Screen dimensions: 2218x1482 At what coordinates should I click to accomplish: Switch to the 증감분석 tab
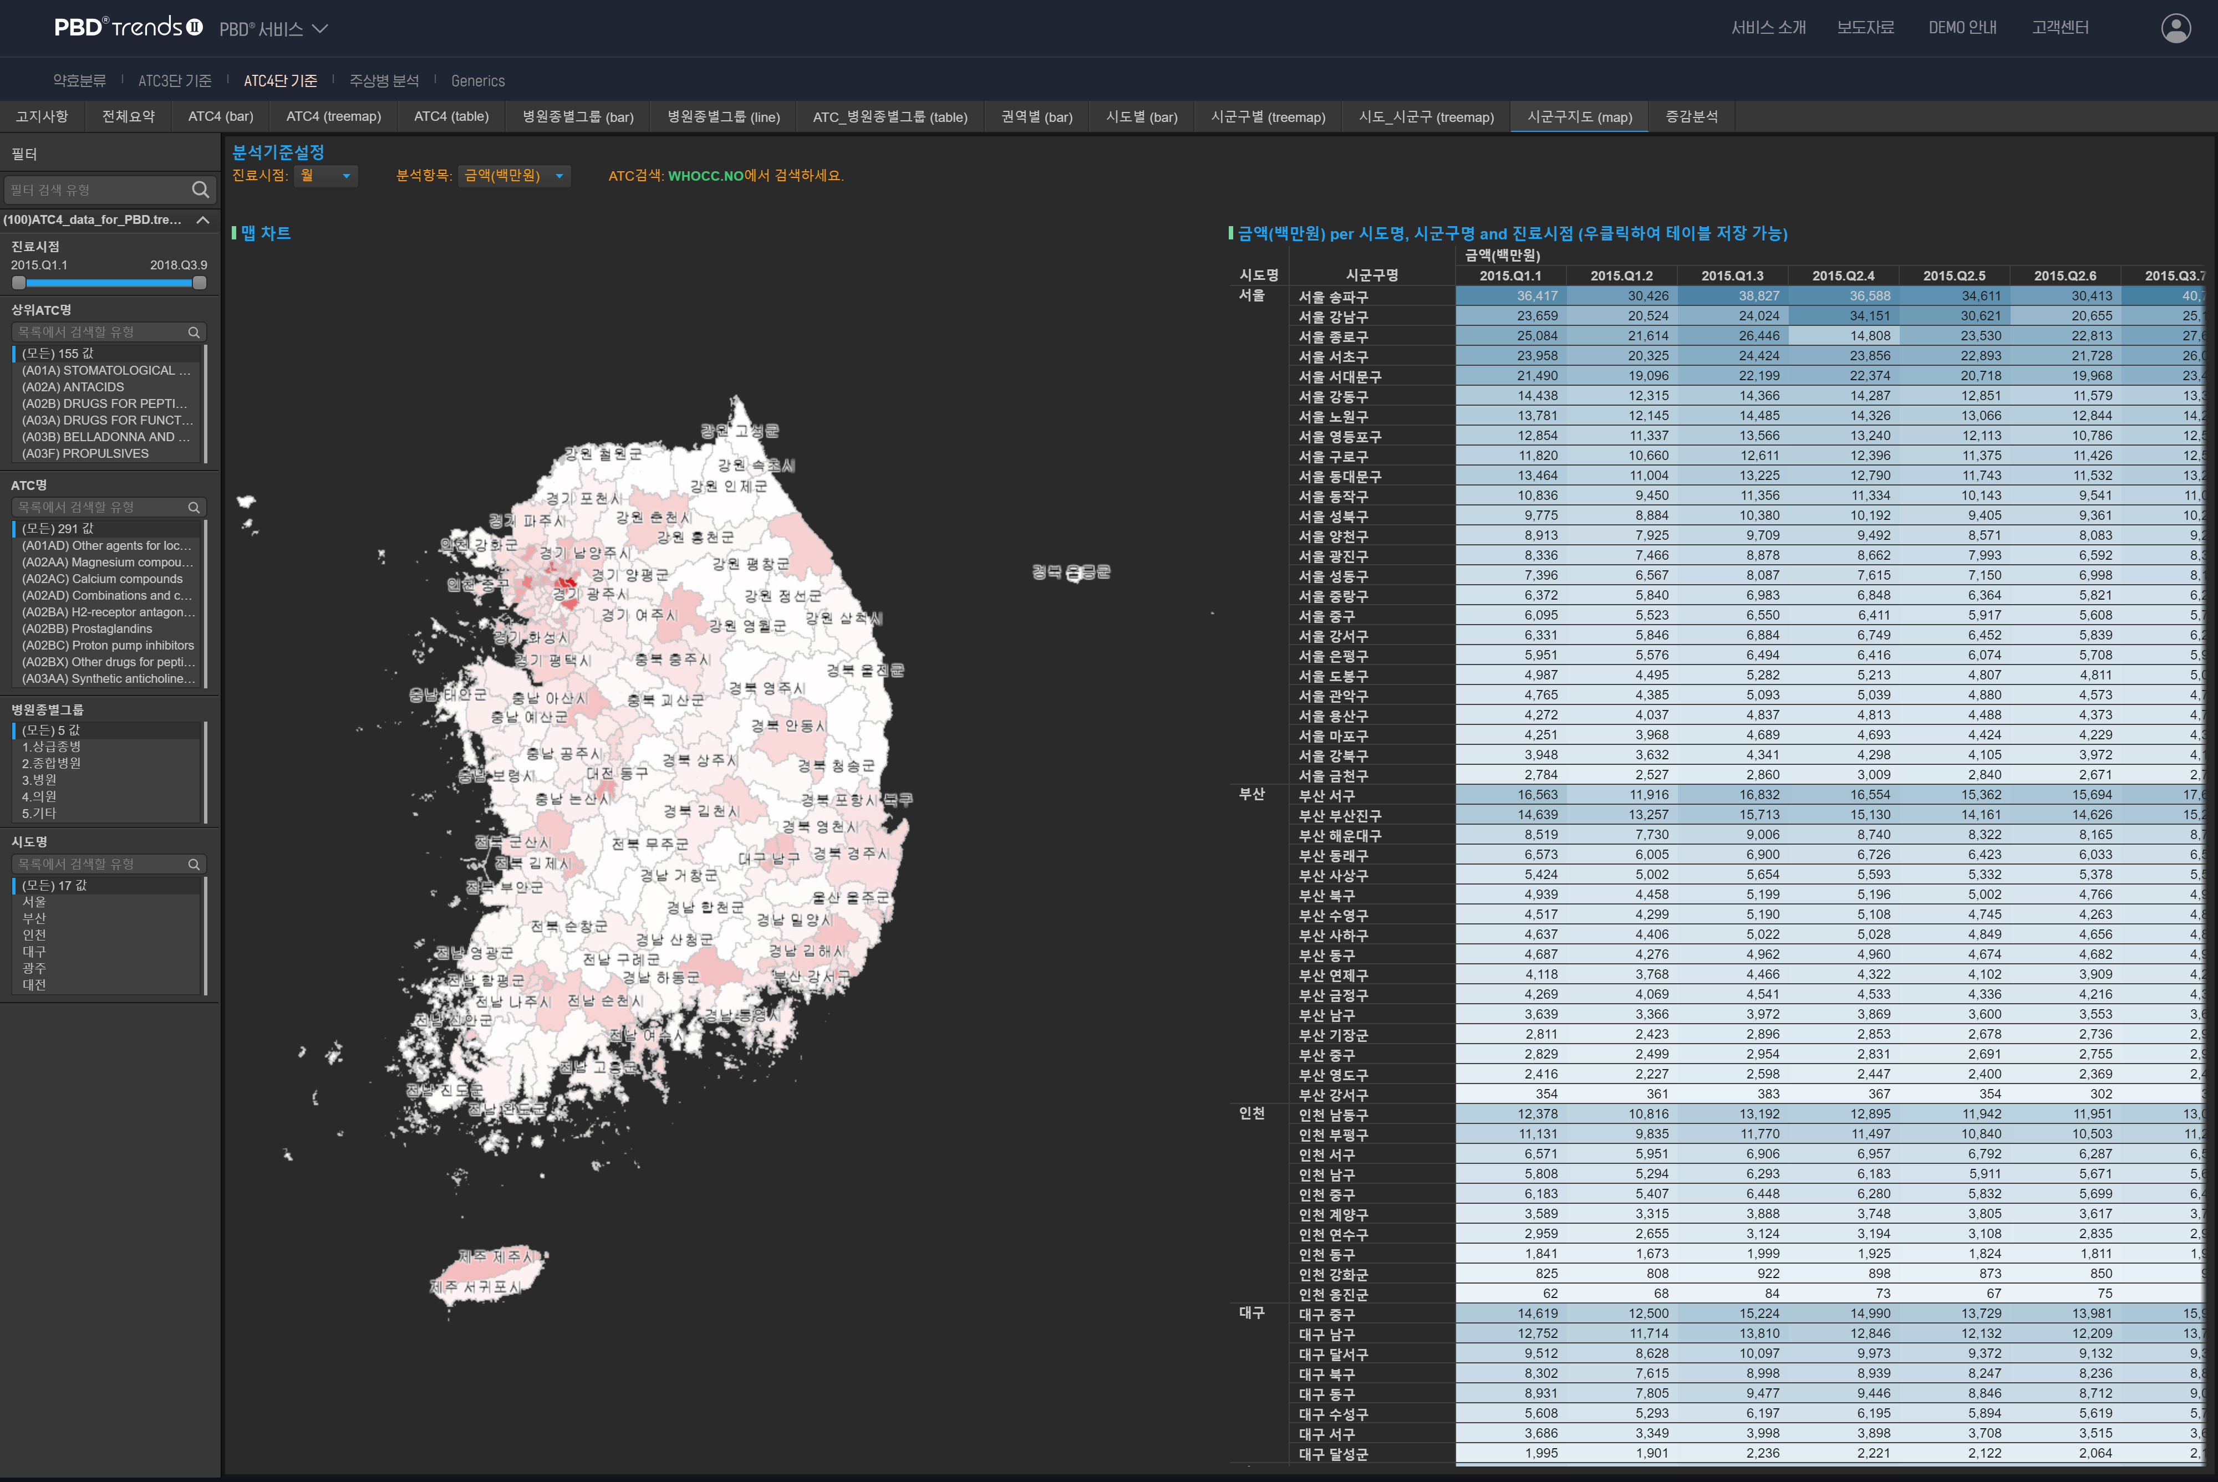(1691, 116)
